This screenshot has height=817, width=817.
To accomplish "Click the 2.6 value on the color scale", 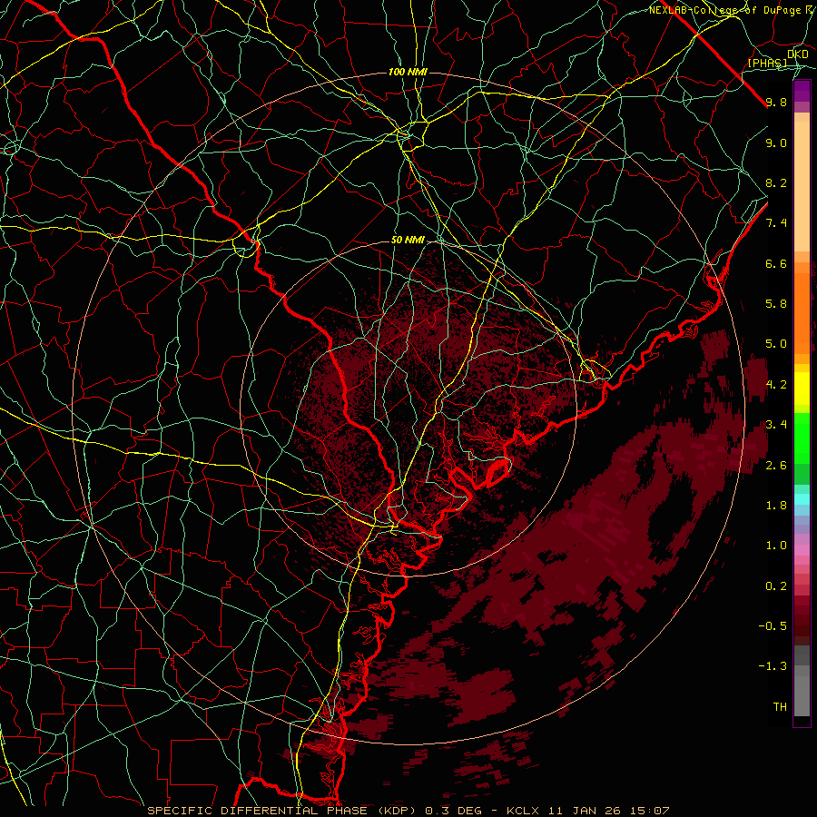I will 776,466.
